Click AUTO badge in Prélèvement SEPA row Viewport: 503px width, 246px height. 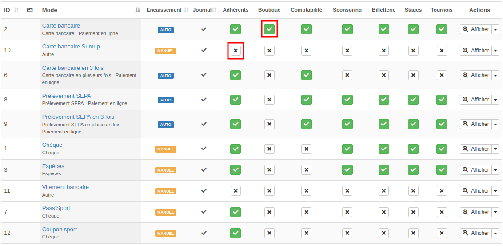click(166, 100)
